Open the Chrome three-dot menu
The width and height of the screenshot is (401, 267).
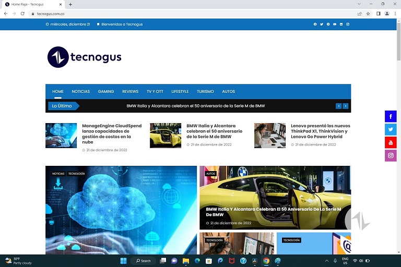[395, 14]
